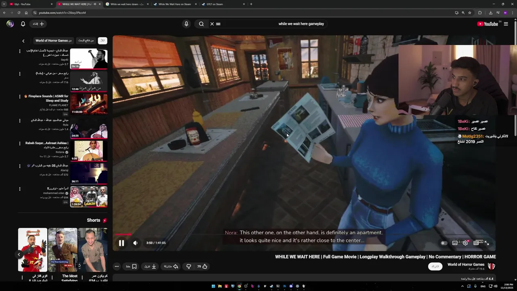Open a new browser tab

pyautogui.click(x=251, y=4)
